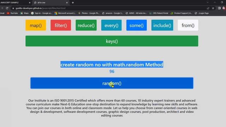Open YouTube bookmark
Viewport: 226px width, 127px height.
pyautogui.click(x=12, y=13)
